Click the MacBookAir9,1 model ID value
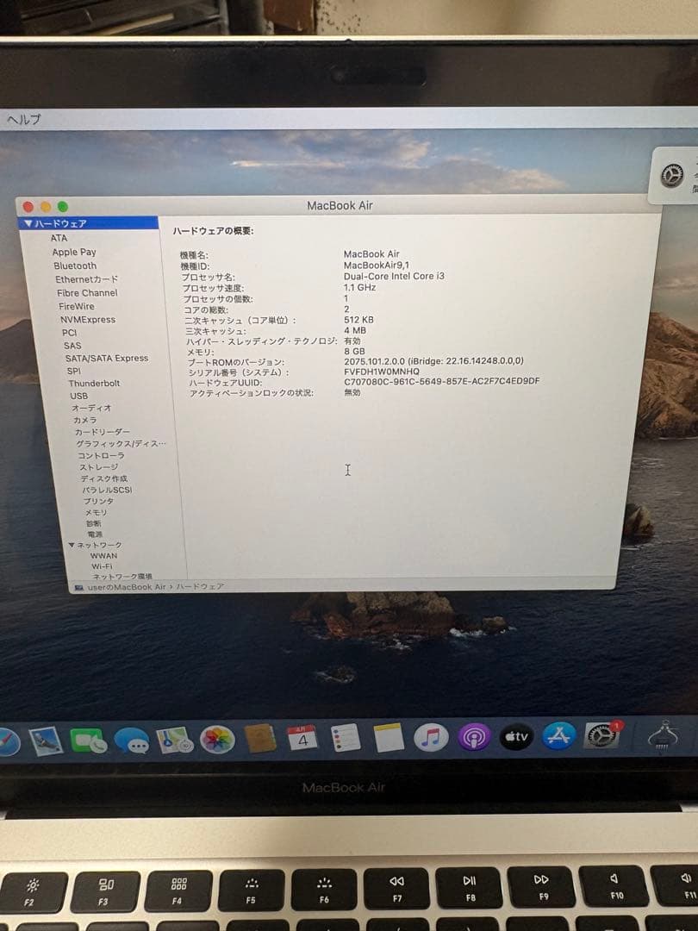 coord(377,265)
